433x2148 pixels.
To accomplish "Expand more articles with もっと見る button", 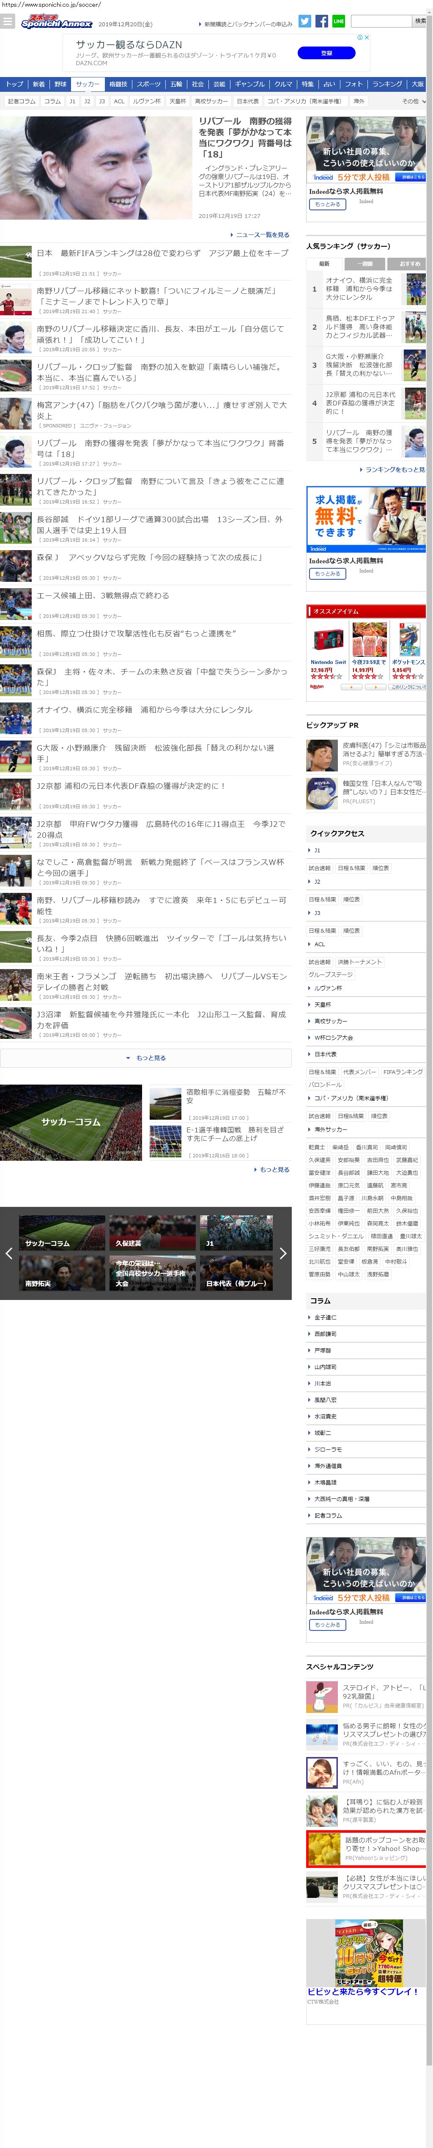I will 146,1057.
